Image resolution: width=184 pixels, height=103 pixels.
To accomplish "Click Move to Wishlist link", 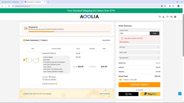I will click(49, 80).
